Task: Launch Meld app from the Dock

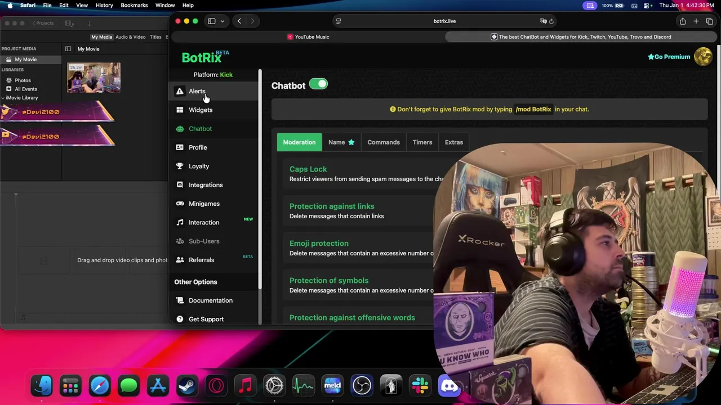Action: click(332, 386)
